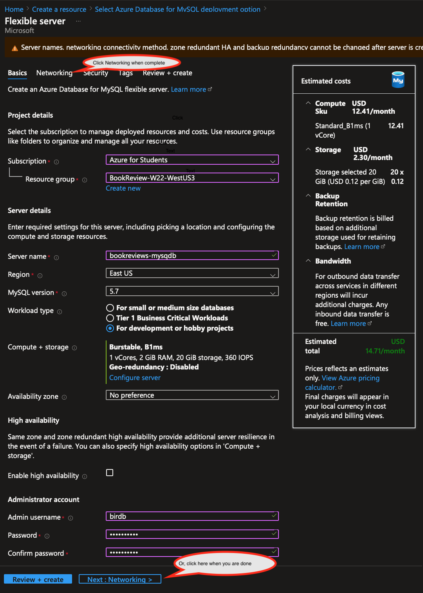
Task: Collapse the Compute Sku cost section
Action: pyautogui.click(x=308, y=103)
